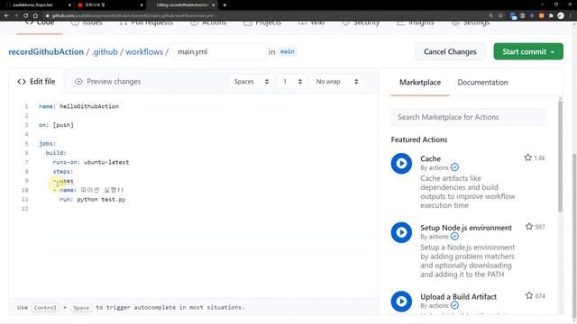Open the recordGithubAction breadcrumb link
Image resolution: width=577 pixels, height=324 pixels.
(46, 52)
